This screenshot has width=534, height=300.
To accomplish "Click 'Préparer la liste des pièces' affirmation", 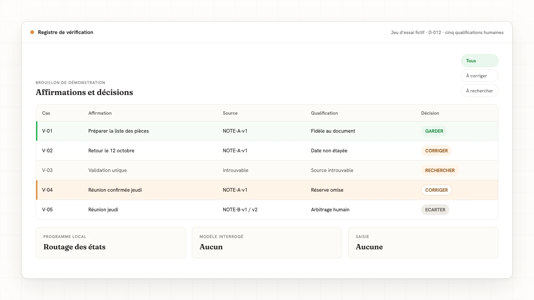I will 118,131.
